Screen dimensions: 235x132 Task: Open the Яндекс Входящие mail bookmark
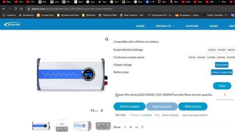(188, 15)
